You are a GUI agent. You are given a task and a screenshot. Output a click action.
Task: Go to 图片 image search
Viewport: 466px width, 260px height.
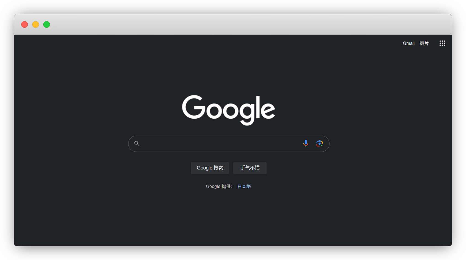click(x=424, y=43)
